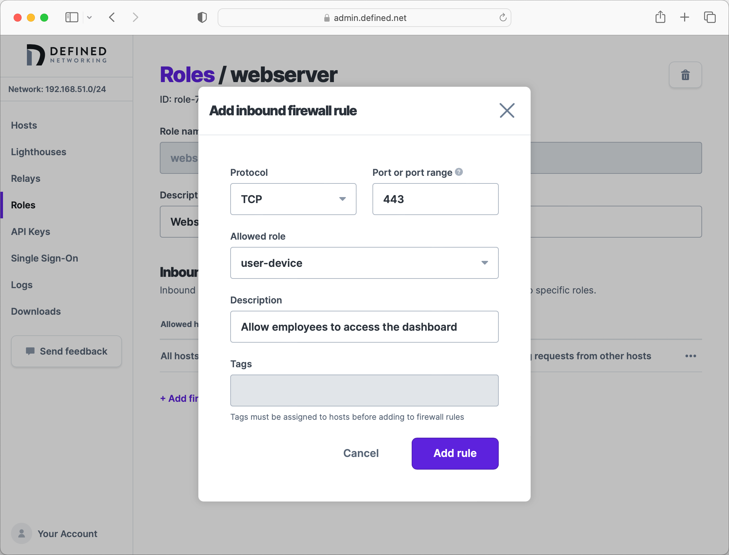Image resolution: width=729 pixels, height=555 pixels.
Task: Expand the chevron next to the sidebar button
Action: 89,17
